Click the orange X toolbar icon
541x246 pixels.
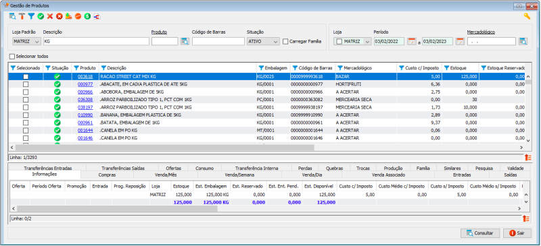click(50, 16)
